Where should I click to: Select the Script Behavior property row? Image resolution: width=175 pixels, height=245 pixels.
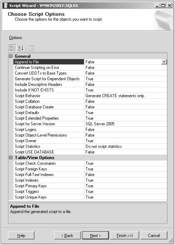click(x=90, y=95)
